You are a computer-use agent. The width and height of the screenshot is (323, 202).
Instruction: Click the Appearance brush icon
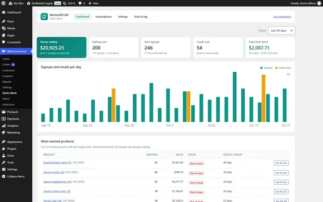coord(4,142)
